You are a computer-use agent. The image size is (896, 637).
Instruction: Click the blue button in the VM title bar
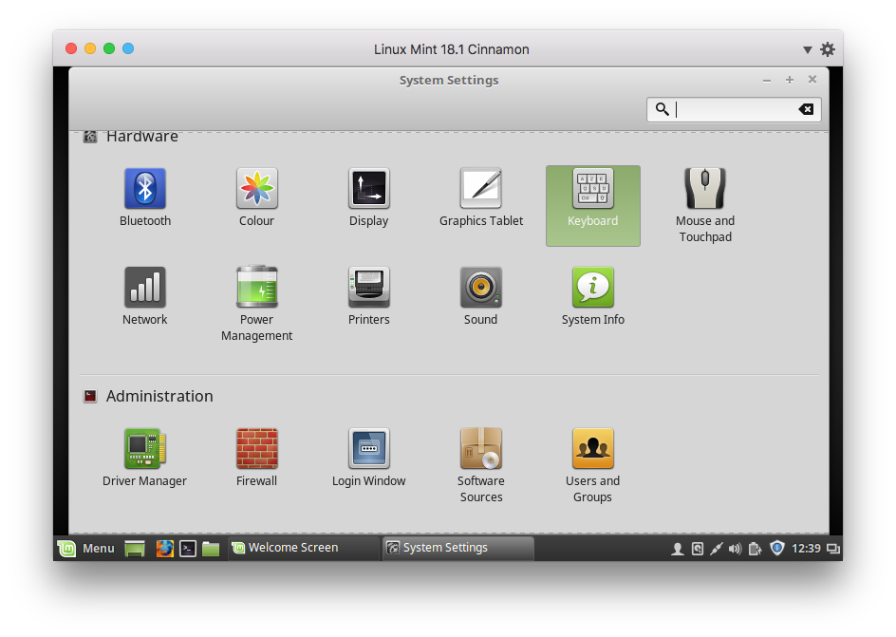[x=128, y=48]
